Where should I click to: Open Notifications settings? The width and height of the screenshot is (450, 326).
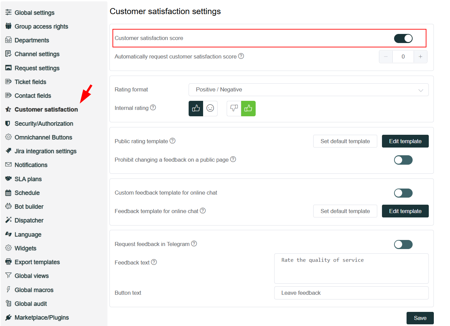31,165
